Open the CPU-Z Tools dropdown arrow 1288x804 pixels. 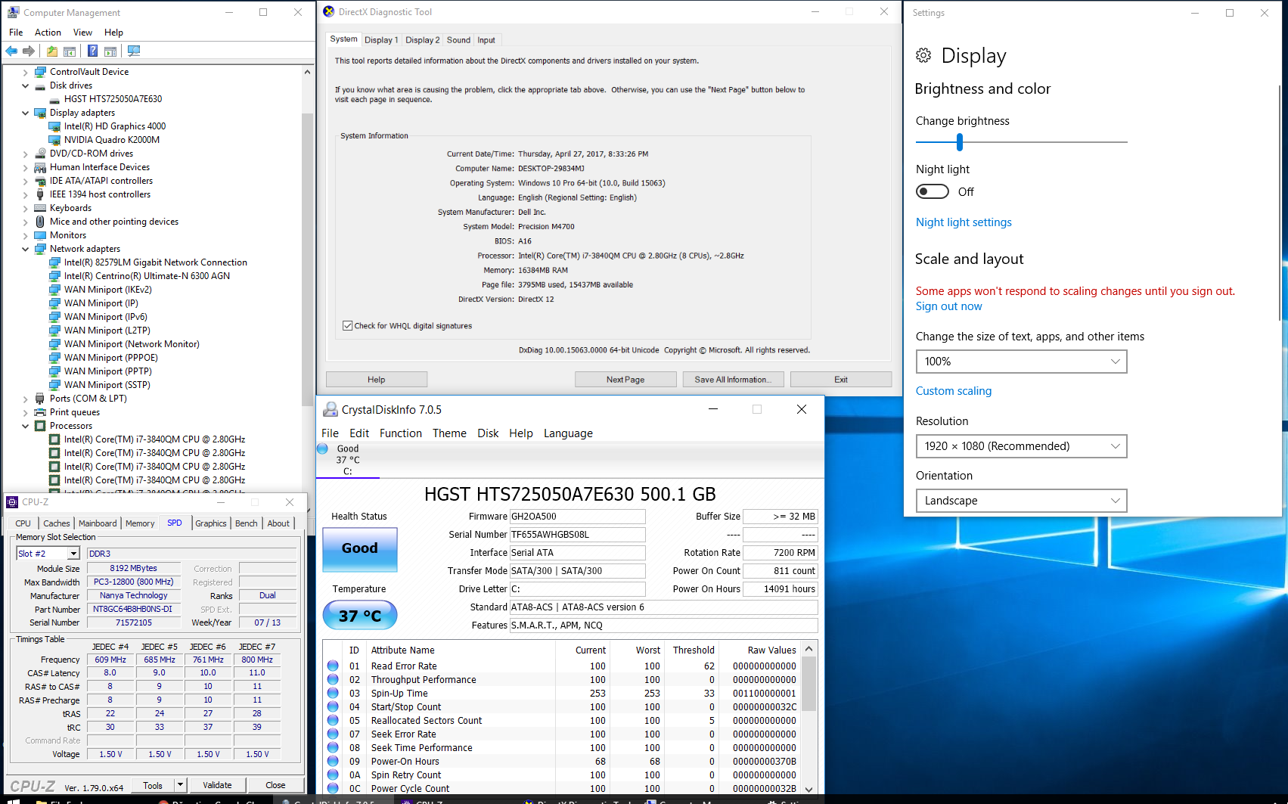pos(180,785)
